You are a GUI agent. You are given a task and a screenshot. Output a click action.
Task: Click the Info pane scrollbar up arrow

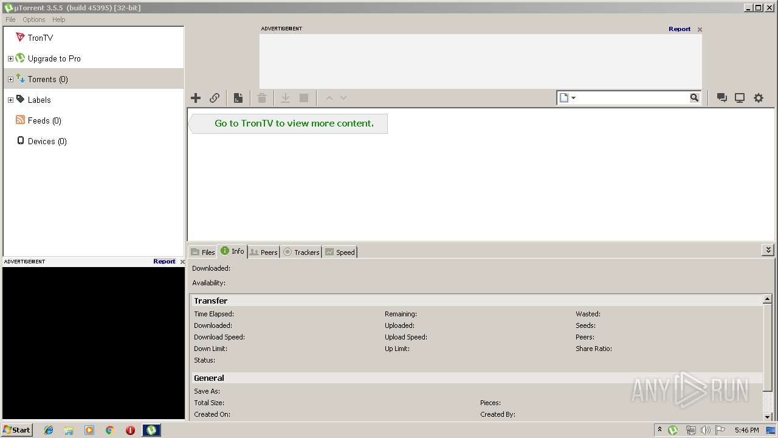pos(768,299)
